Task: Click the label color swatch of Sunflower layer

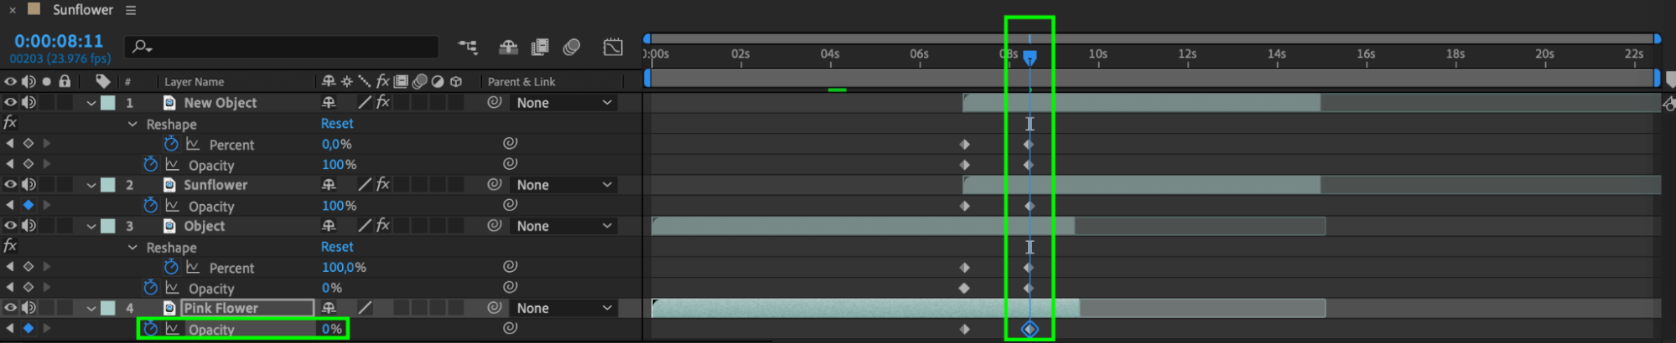Action: pos(108,185)
